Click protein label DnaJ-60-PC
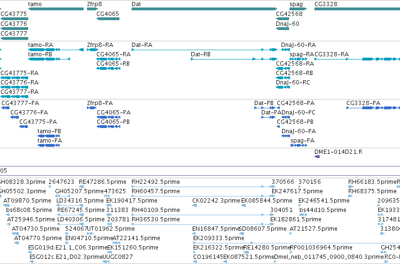This screenshot has width=400, height=264. [298, 113]
